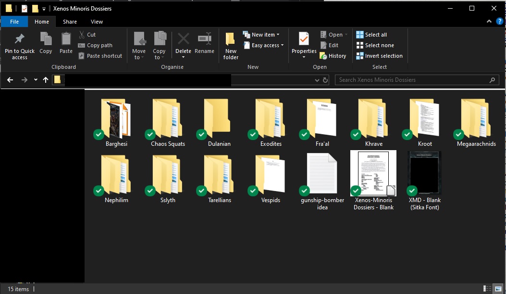Viewport: 506px width, 294px height.
Task: Open the Easy access dropdown
Action: (x=263, y=45)
